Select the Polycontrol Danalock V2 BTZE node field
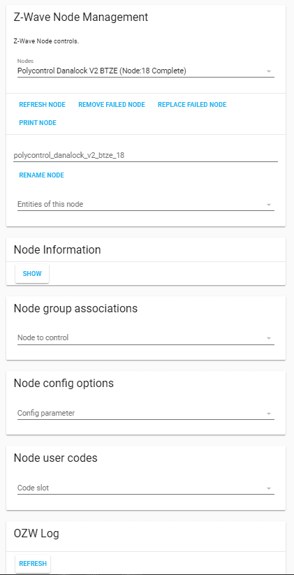This screenshot has width=294, height=575. click(x=145, y=68)
